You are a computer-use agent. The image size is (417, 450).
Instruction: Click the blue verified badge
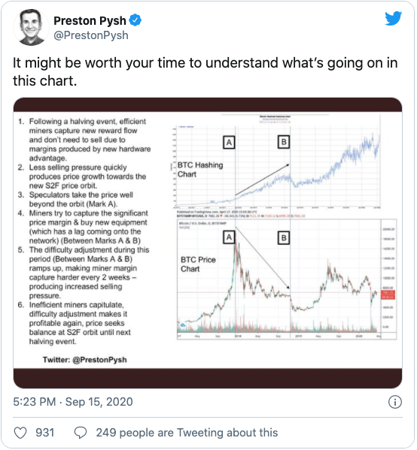click(x=135, y=20)
